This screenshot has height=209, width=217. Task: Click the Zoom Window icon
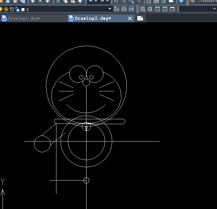point(131,1)
